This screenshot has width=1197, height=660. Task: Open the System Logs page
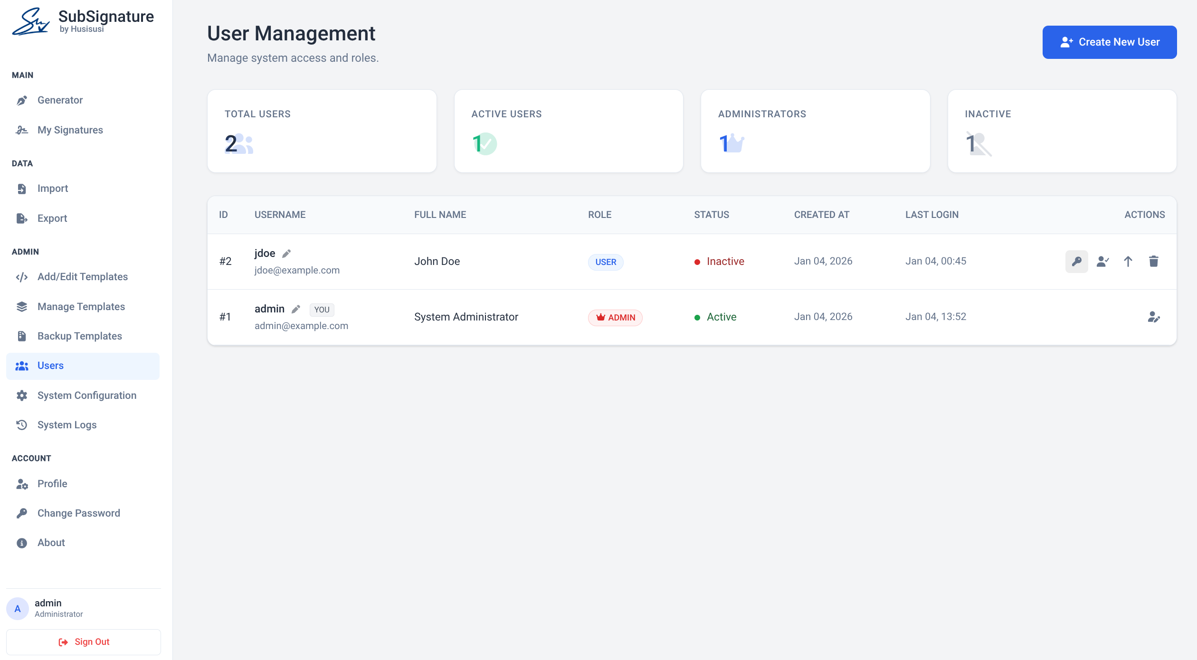pos(66,425)
